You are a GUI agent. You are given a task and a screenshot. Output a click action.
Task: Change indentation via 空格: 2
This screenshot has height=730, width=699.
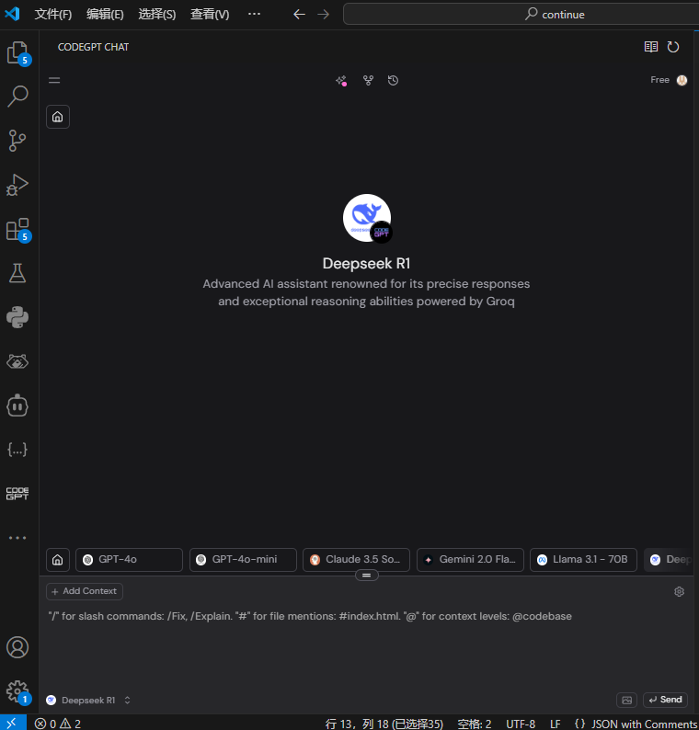[474, 724]
